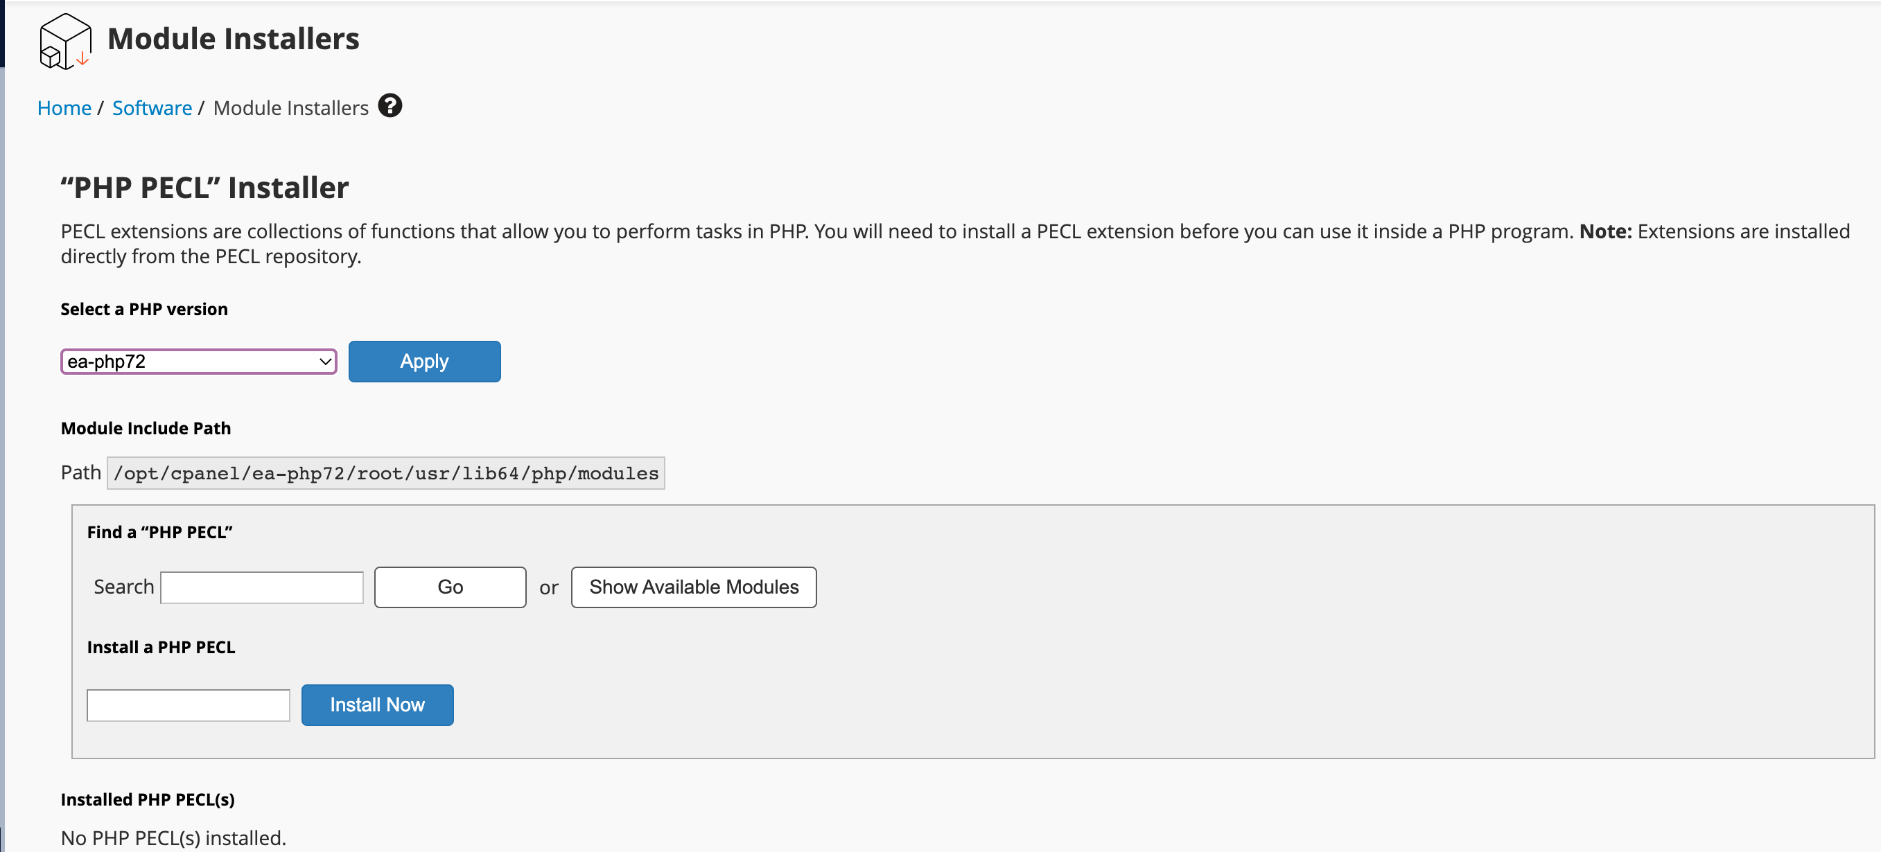Click the No PHP PECL(s) installed message
Screen dimensions: 1881x852
173,837
